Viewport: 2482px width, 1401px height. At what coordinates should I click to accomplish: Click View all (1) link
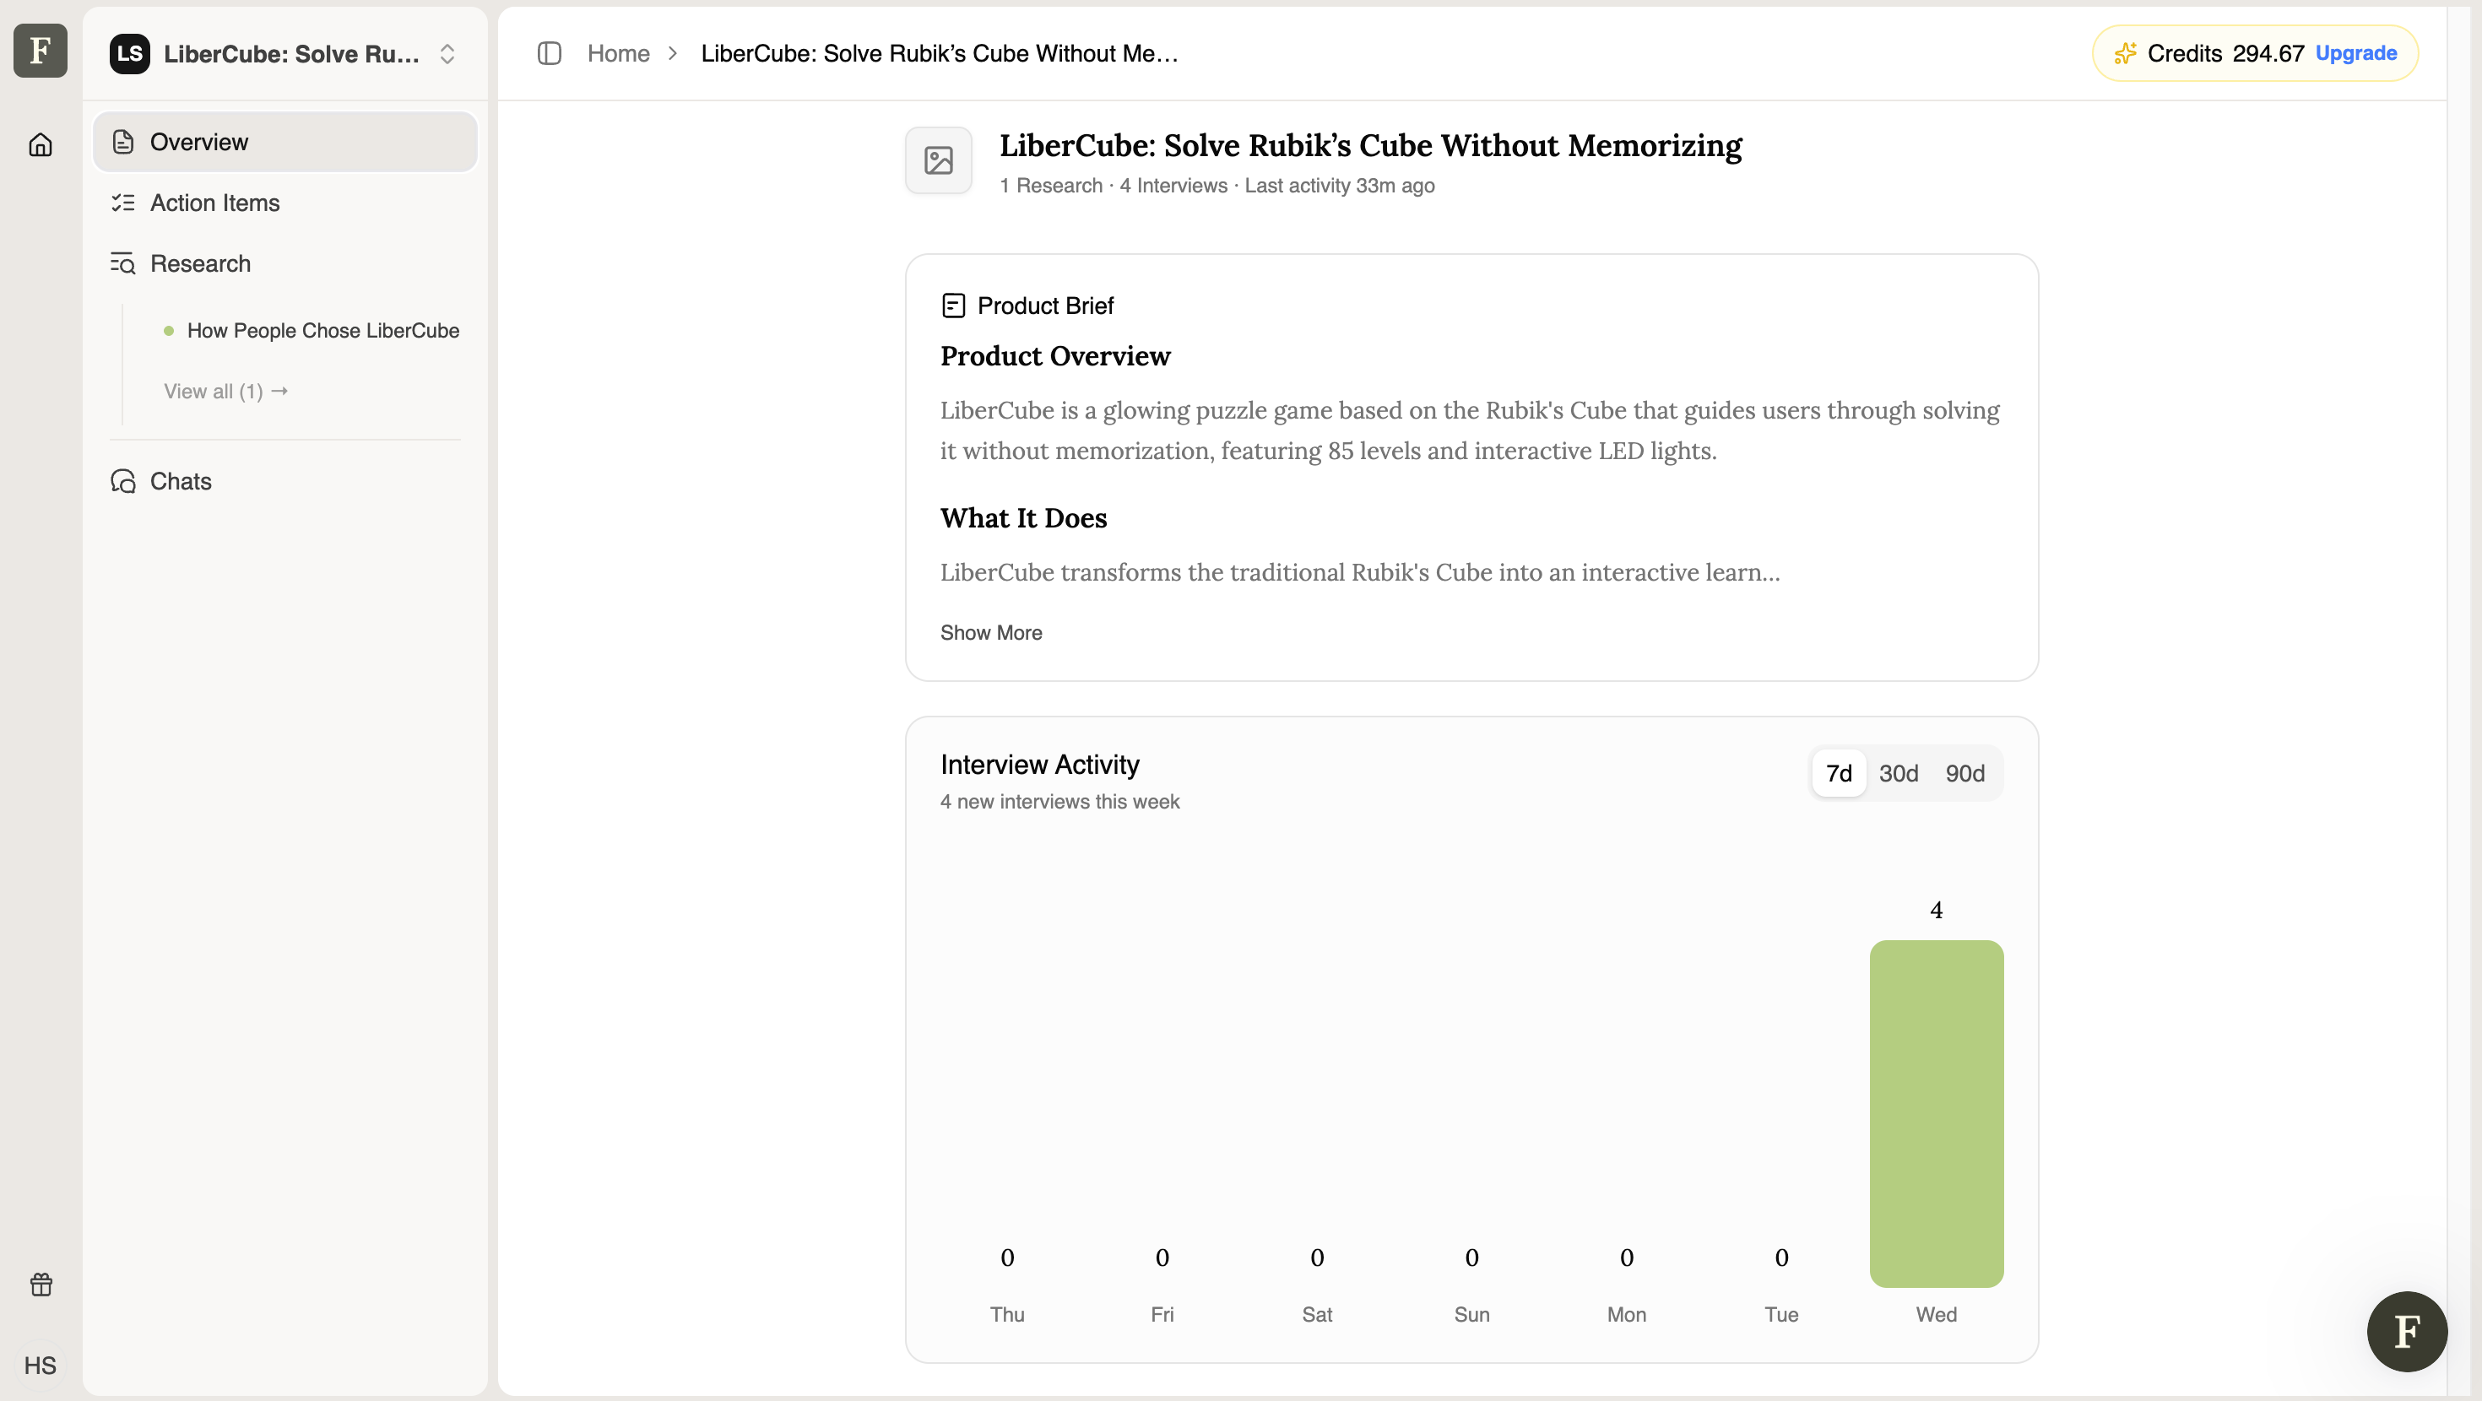click(x=226, y=392)
